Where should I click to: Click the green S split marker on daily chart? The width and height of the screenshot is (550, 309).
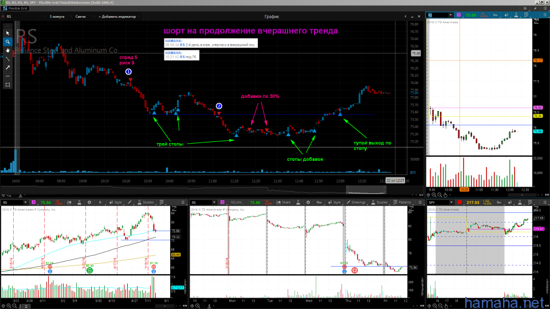pyautogui.click(x=89, y=270)
